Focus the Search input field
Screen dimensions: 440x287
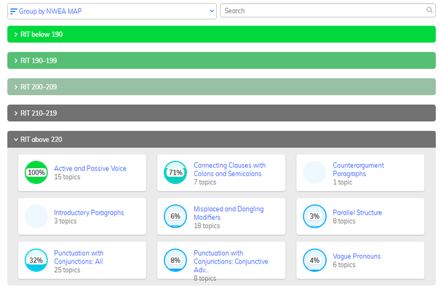click(x=322, y=11)
